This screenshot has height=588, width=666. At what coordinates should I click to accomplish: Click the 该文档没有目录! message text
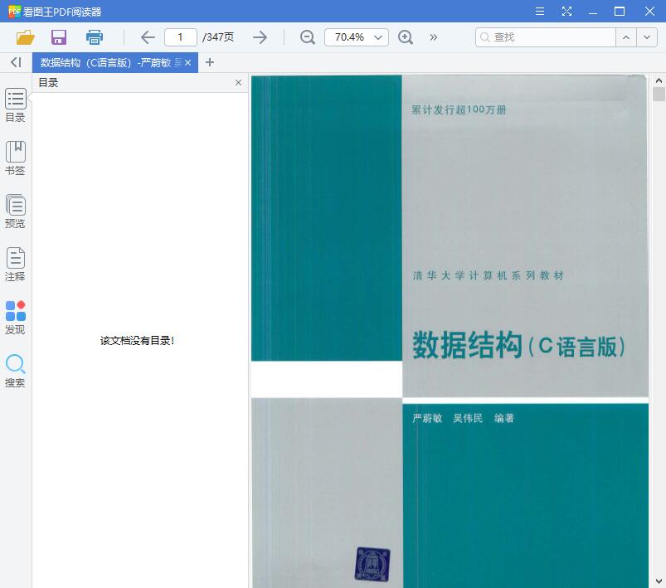pyautogui.click(x=137, y=341)
